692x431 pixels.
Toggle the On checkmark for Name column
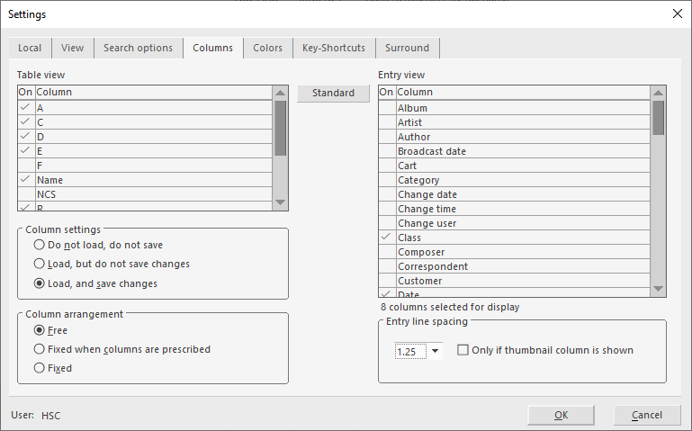click(x=25, y=180)
